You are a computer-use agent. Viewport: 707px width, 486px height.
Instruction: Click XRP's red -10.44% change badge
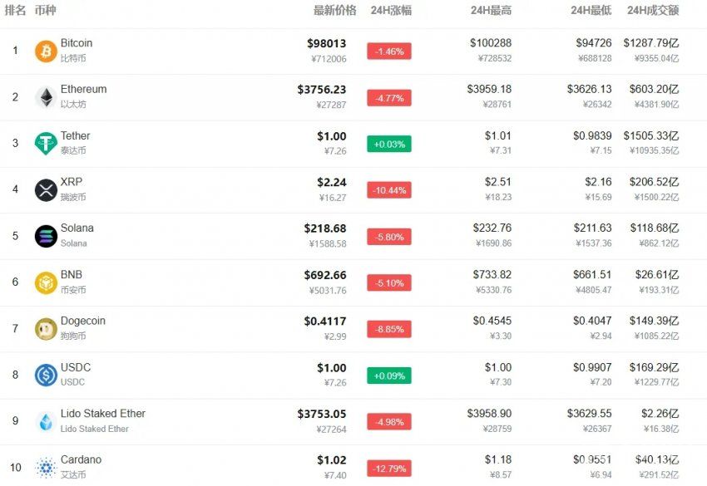tap(389, 190)
